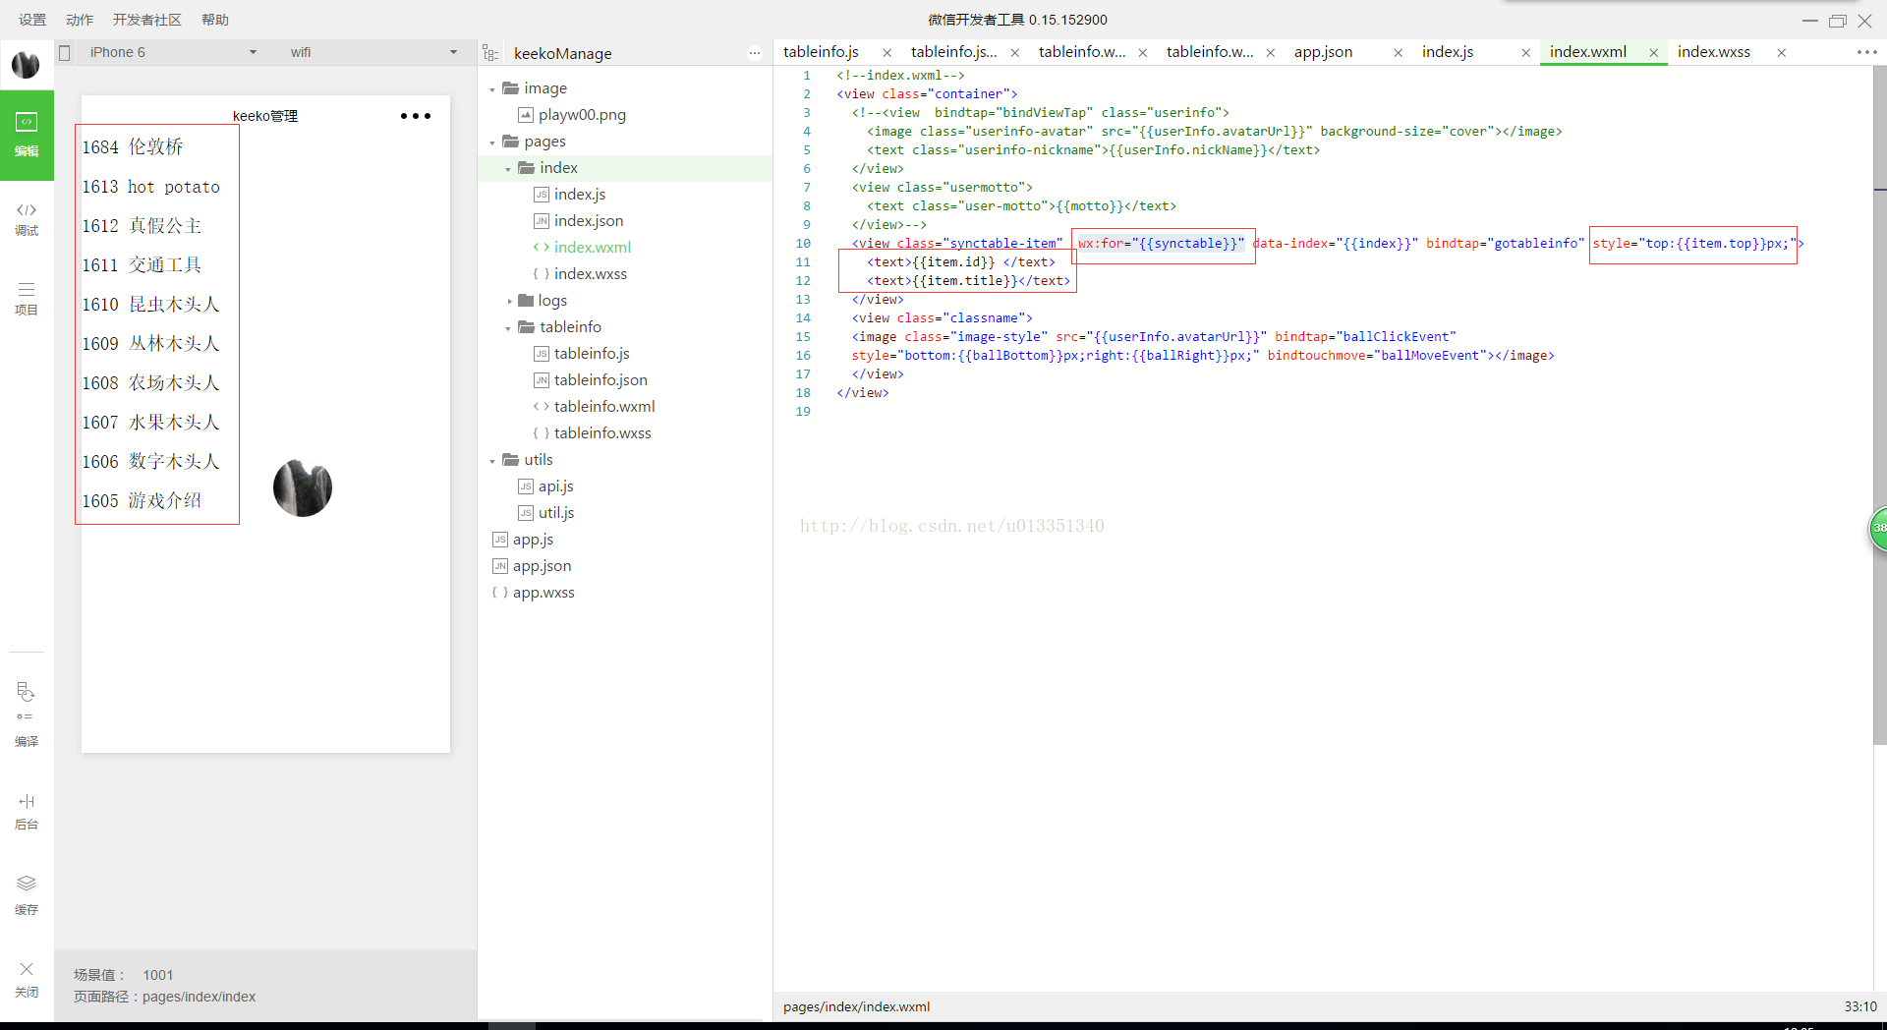Screen dimensions: 1887x1030
Task: Open the iPhone 6 device dropdown
Action: pyautogui.click(x=172, y=53)
